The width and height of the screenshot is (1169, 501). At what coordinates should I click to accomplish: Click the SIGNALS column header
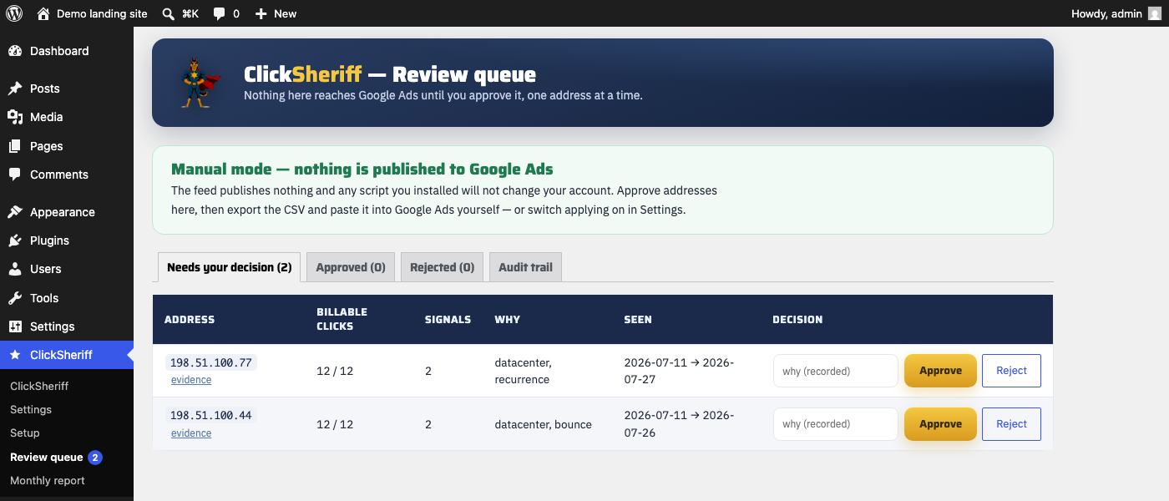click(x=448, y=319)
